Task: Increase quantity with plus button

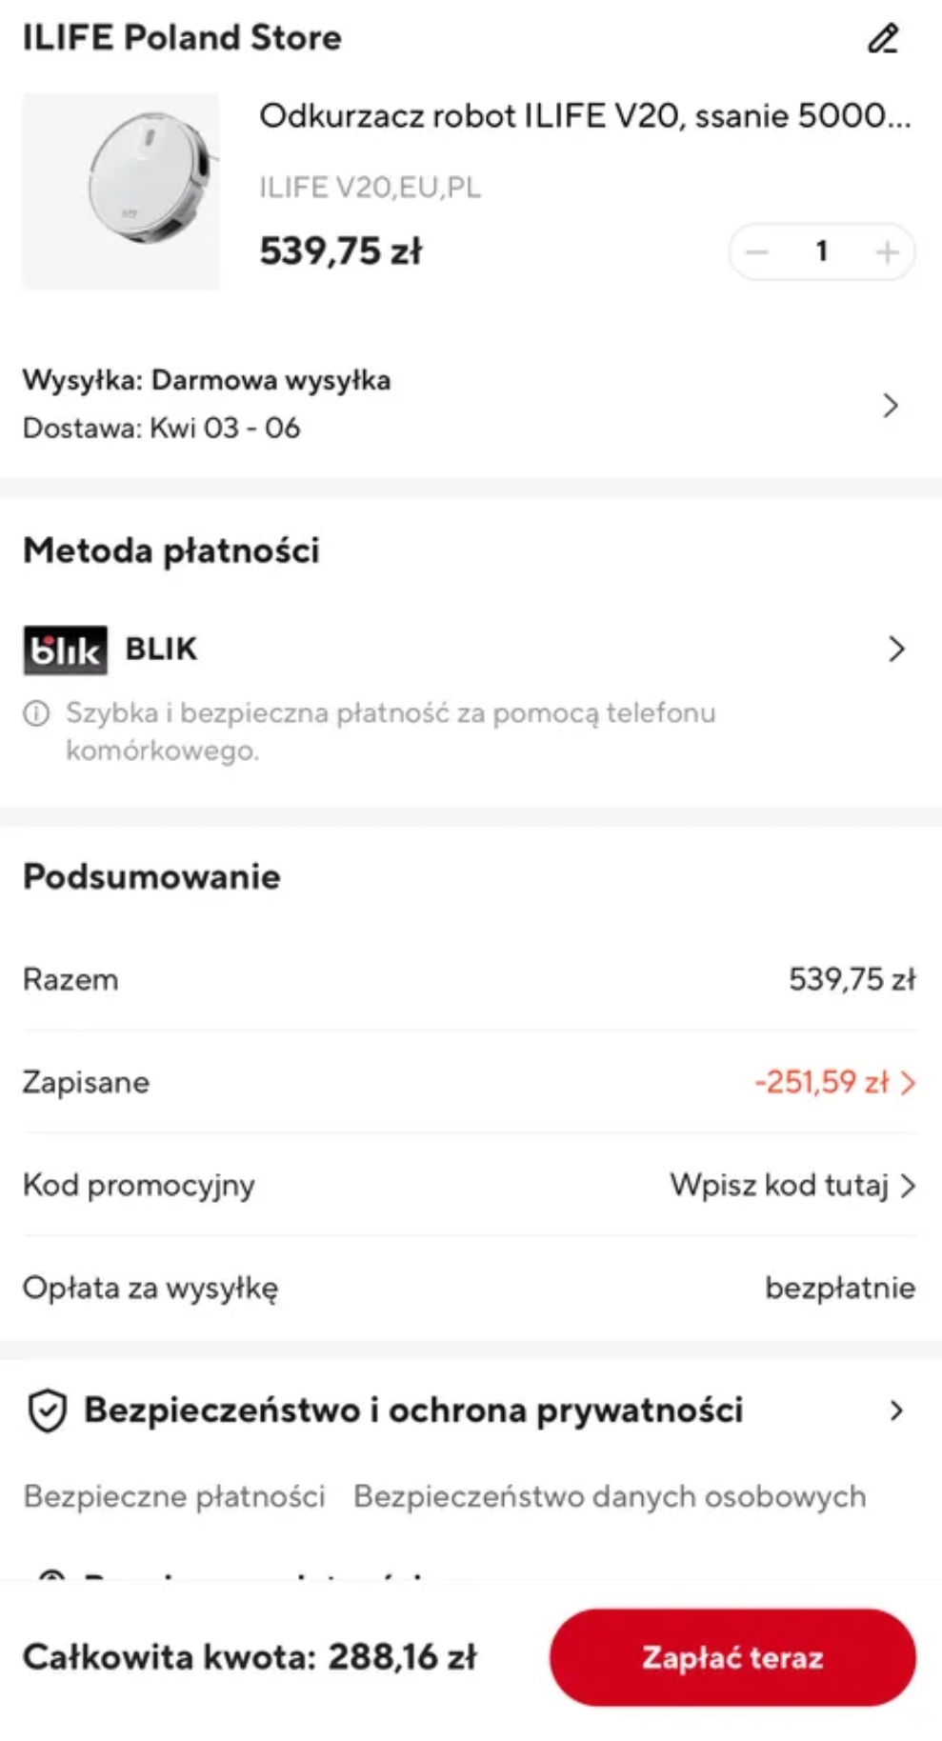Action: pyautogui.click(x=887, y=252)
